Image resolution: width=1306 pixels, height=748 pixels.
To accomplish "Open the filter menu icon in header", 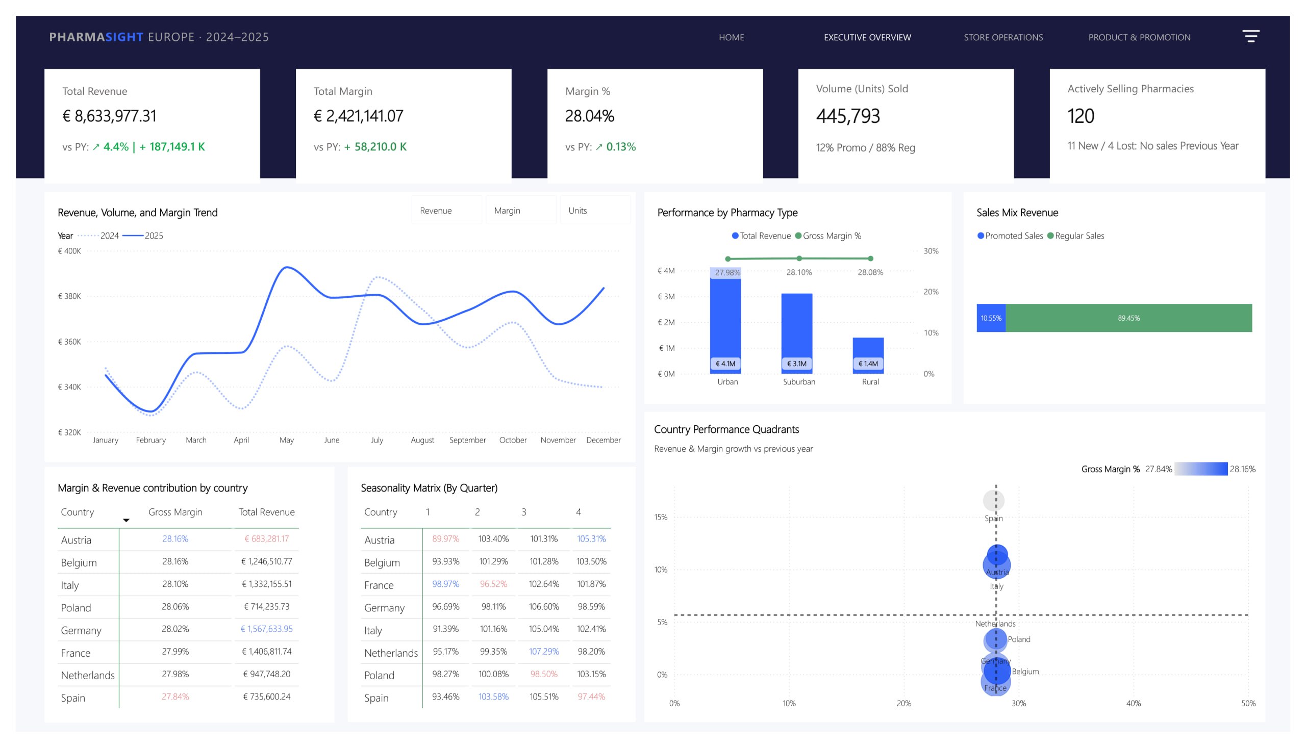I will 1250,36.
